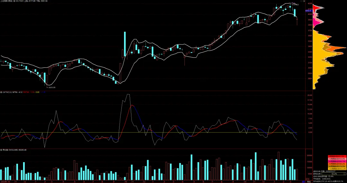Click the average cost 3288.60 text
This screenshot has height=183, width=347.
(x=322, y=179)
